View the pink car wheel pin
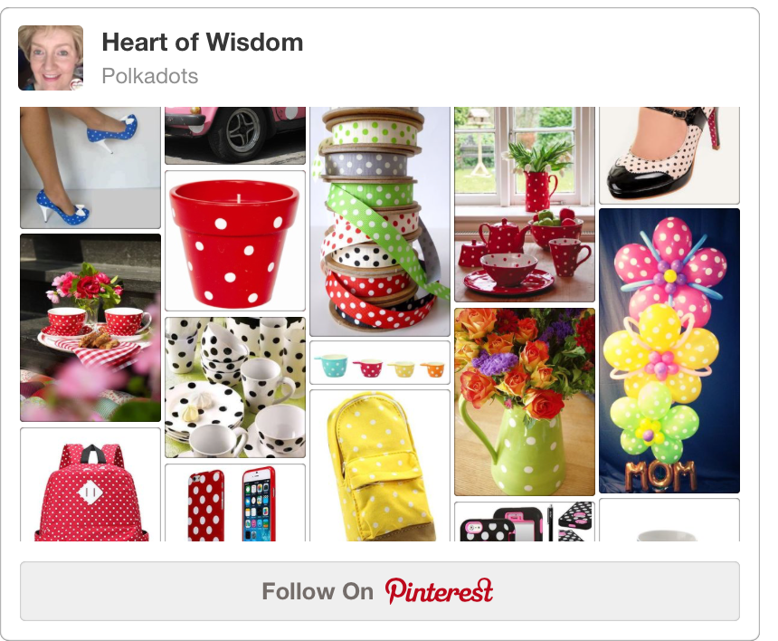The image size is (778, 641). [x=235, y=135]
